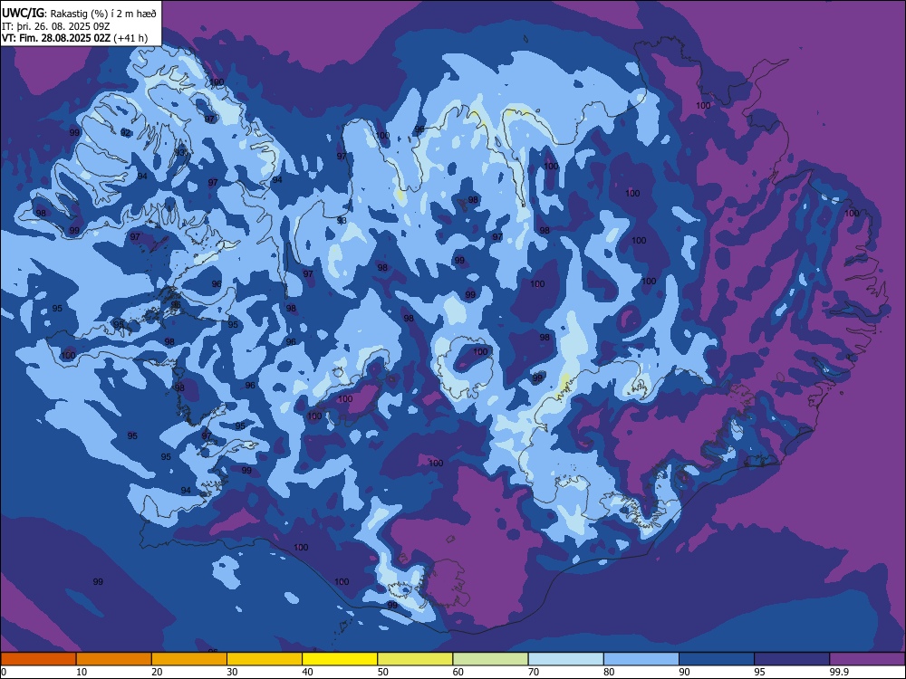906x679 pixels.
Task: Select the pale yellow 50–60 legend swatch
Action: coord(416,659)
